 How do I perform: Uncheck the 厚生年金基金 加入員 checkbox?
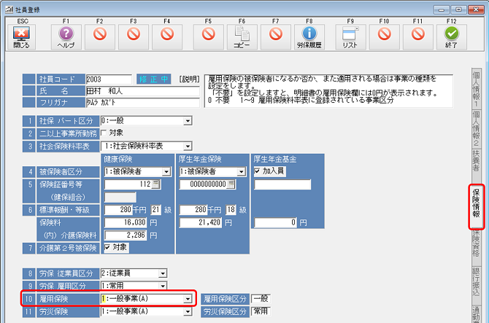pyautogui.click(x=259, y=171)
